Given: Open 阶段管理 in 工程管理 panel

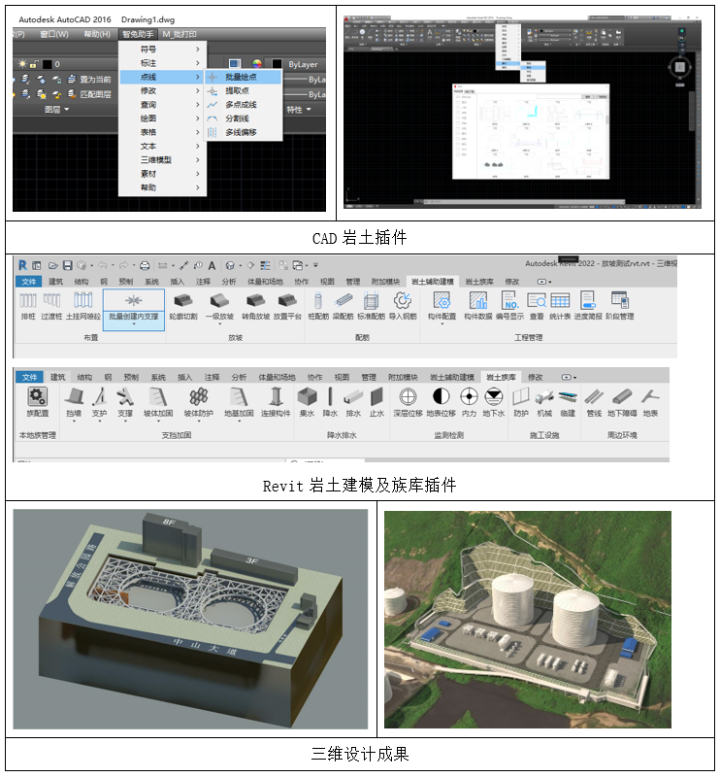Looking at the screenshot, I should [x=619, y=306].
